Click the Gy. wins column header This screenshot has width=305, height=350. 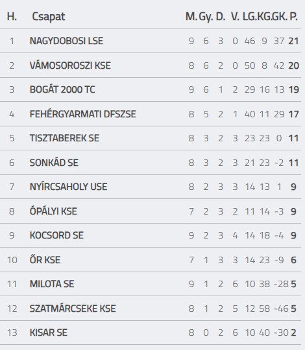coord(206,17)
